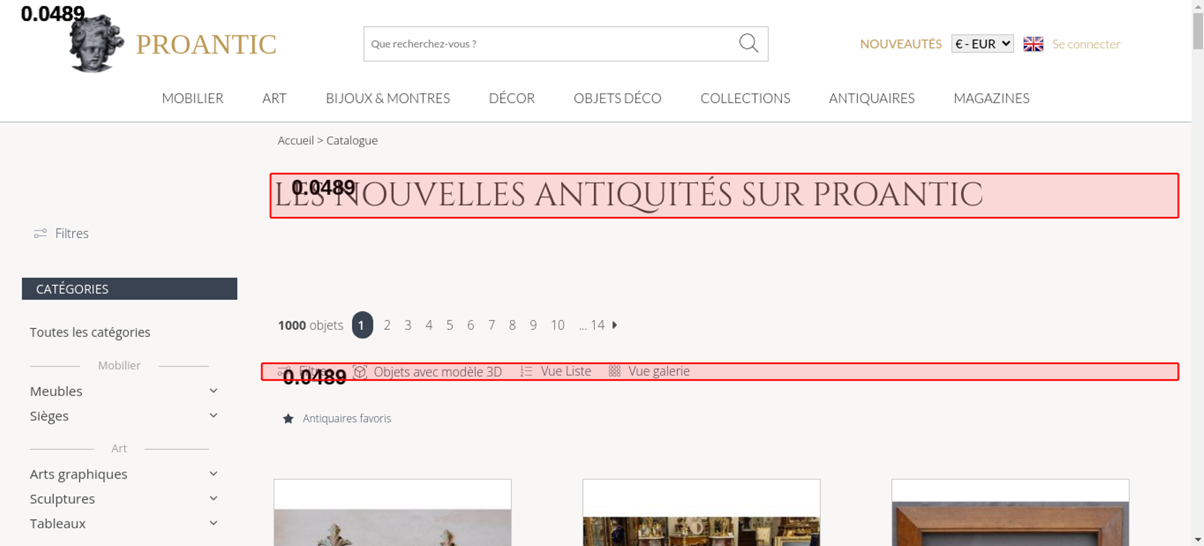The width and height of the screenshot is (1204, 546).
Task: Expand the Tableaux category chevron
Action: click(x=213, y=523)
